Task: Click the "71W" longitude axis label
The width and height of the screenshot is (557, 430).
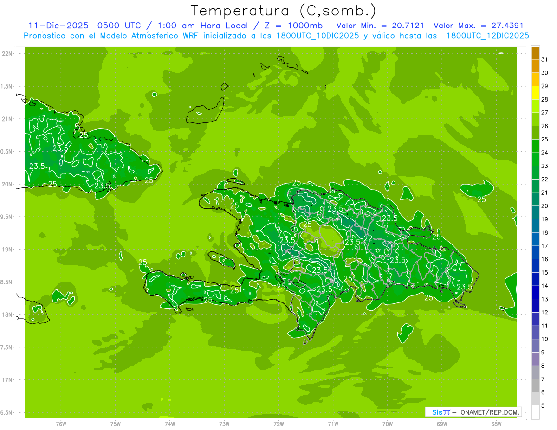Action: [x=333, y=424]
